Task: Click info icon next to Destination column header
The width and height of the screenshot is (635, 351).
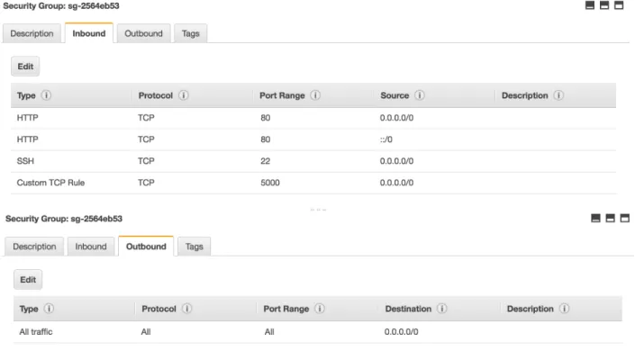Action: coord(442,309)
